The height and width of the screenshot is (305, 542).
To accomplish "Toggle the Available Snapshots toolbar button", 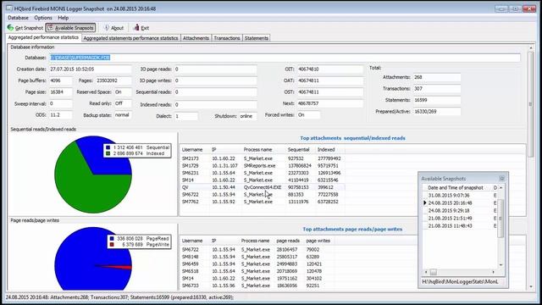I will [71, 28].
